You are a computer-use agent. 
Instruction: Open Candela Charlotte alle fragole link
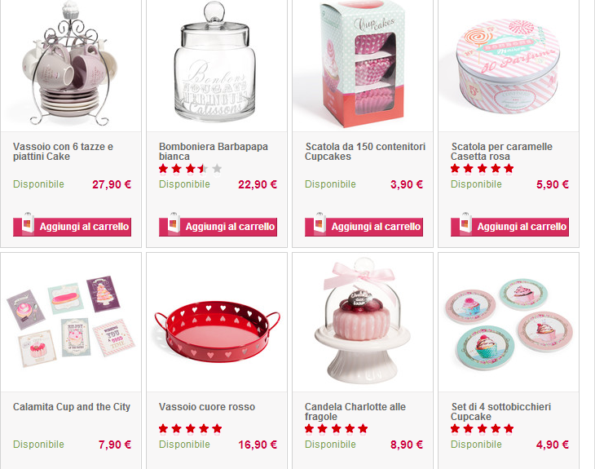click(355, 412)
